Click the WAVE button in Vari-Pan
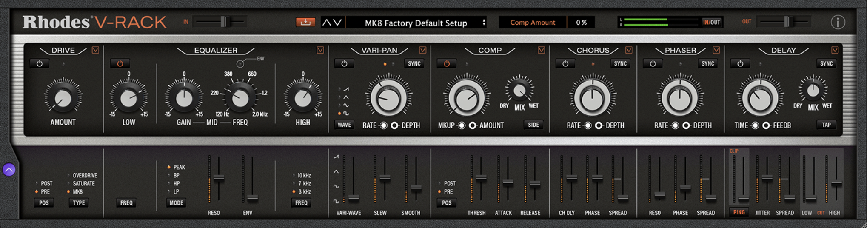Image resolution: width=867 pixels, height=228 pixels. pyautogui.click(x=344, y=125)
